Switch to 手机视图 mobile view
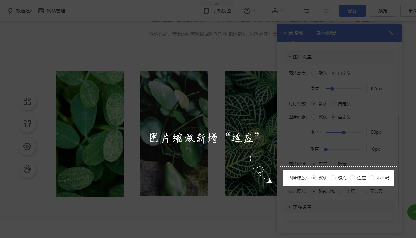The height and width of the screenshot is (238, 416). 217,11
